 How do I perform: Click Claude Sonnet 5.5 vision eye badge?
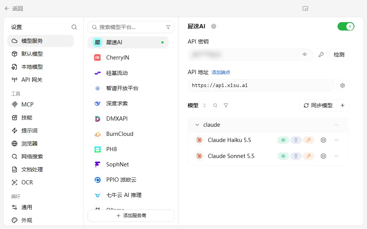point(283,156)
